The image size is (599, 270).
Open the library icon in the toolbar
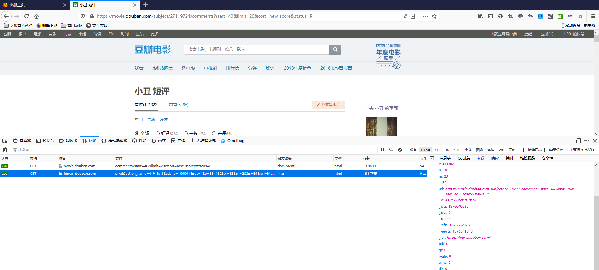[480, 16]
